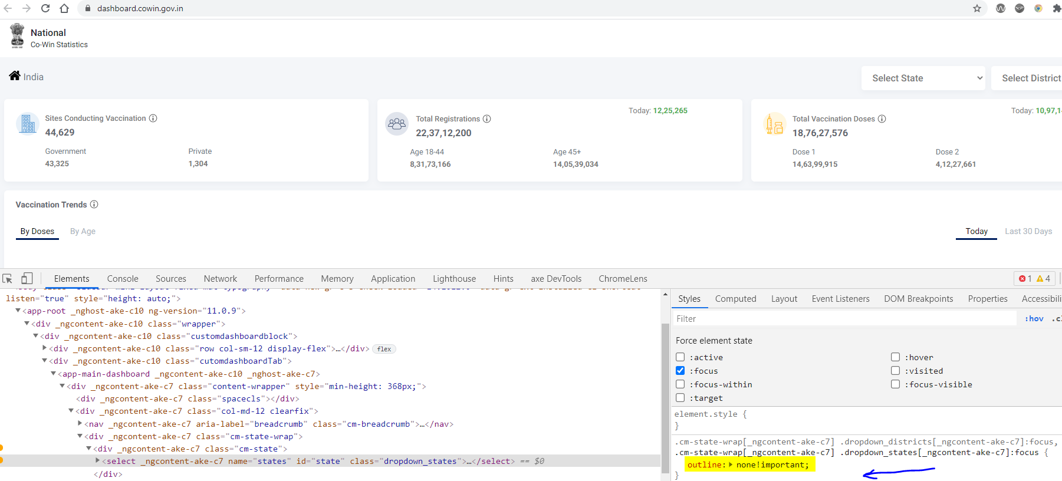Image resolution: width=1062 pixels, height=481 pixels.
Task: Show info for Total Registrations
Action: coord(487,118)
